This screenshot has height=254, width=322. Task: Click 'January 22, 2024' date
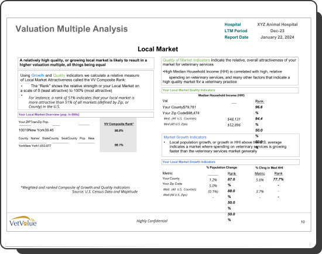coord(278,37)
